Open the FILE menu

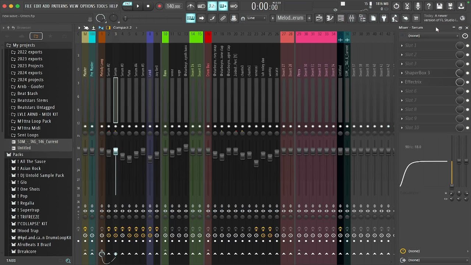(28, 6)
